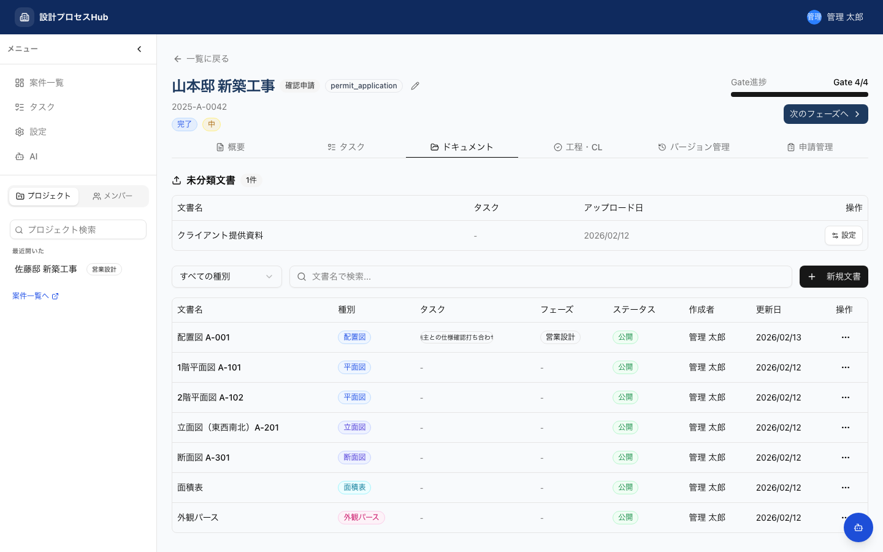883x552 pixels.
Task: Click the 次のフェーズへ button
Action: point(826,114)
